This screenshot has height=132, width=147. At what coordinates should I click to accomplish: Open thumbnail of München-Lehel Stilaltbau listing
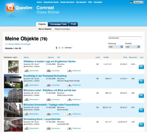13,96
